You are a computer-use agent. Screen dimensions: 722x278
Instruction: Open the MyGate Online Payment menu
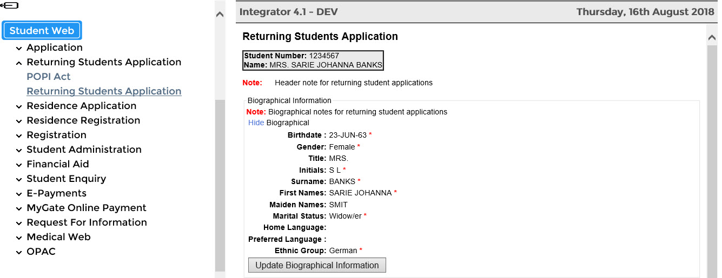(86, 208)
